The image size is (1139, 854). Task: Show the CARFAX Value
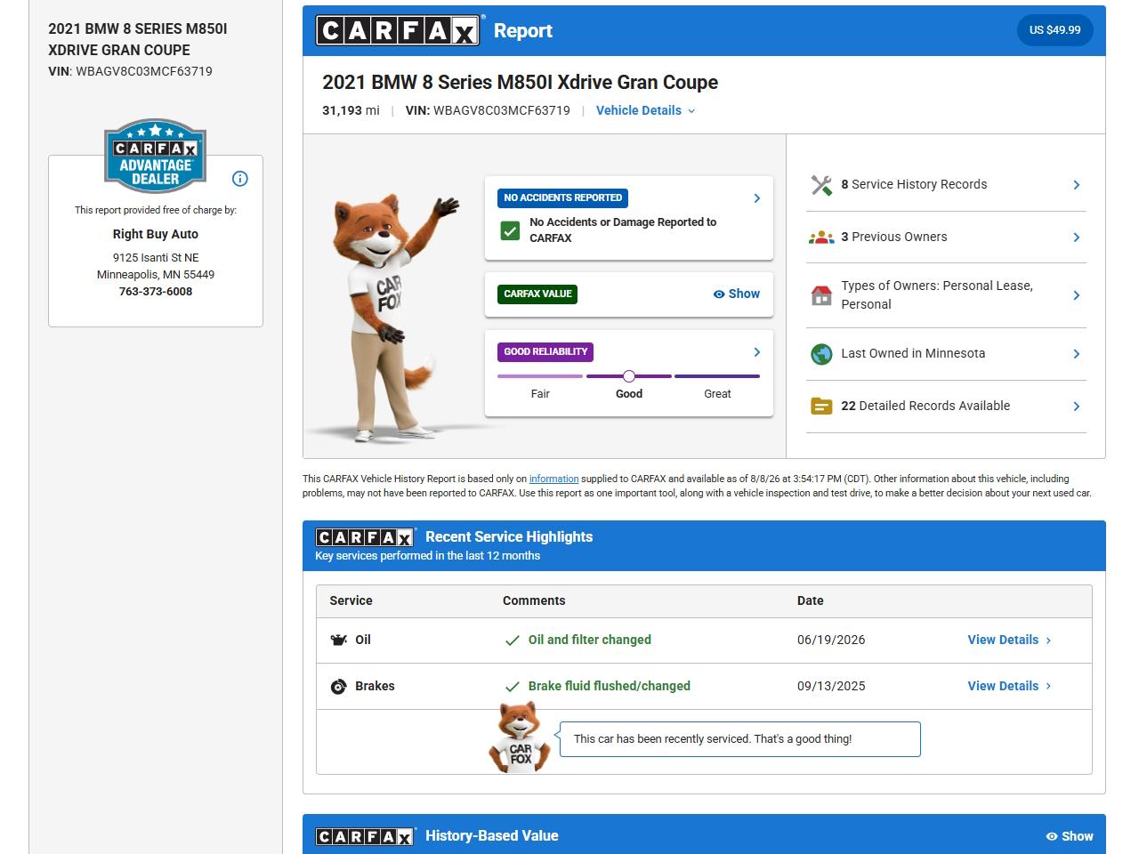pos(737,294)
